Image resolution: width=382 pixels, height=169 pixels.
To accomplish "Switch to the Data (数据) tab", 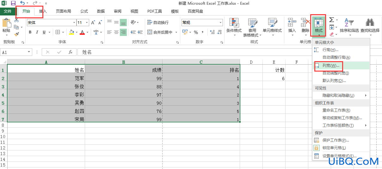I will (x=101, y=11).
